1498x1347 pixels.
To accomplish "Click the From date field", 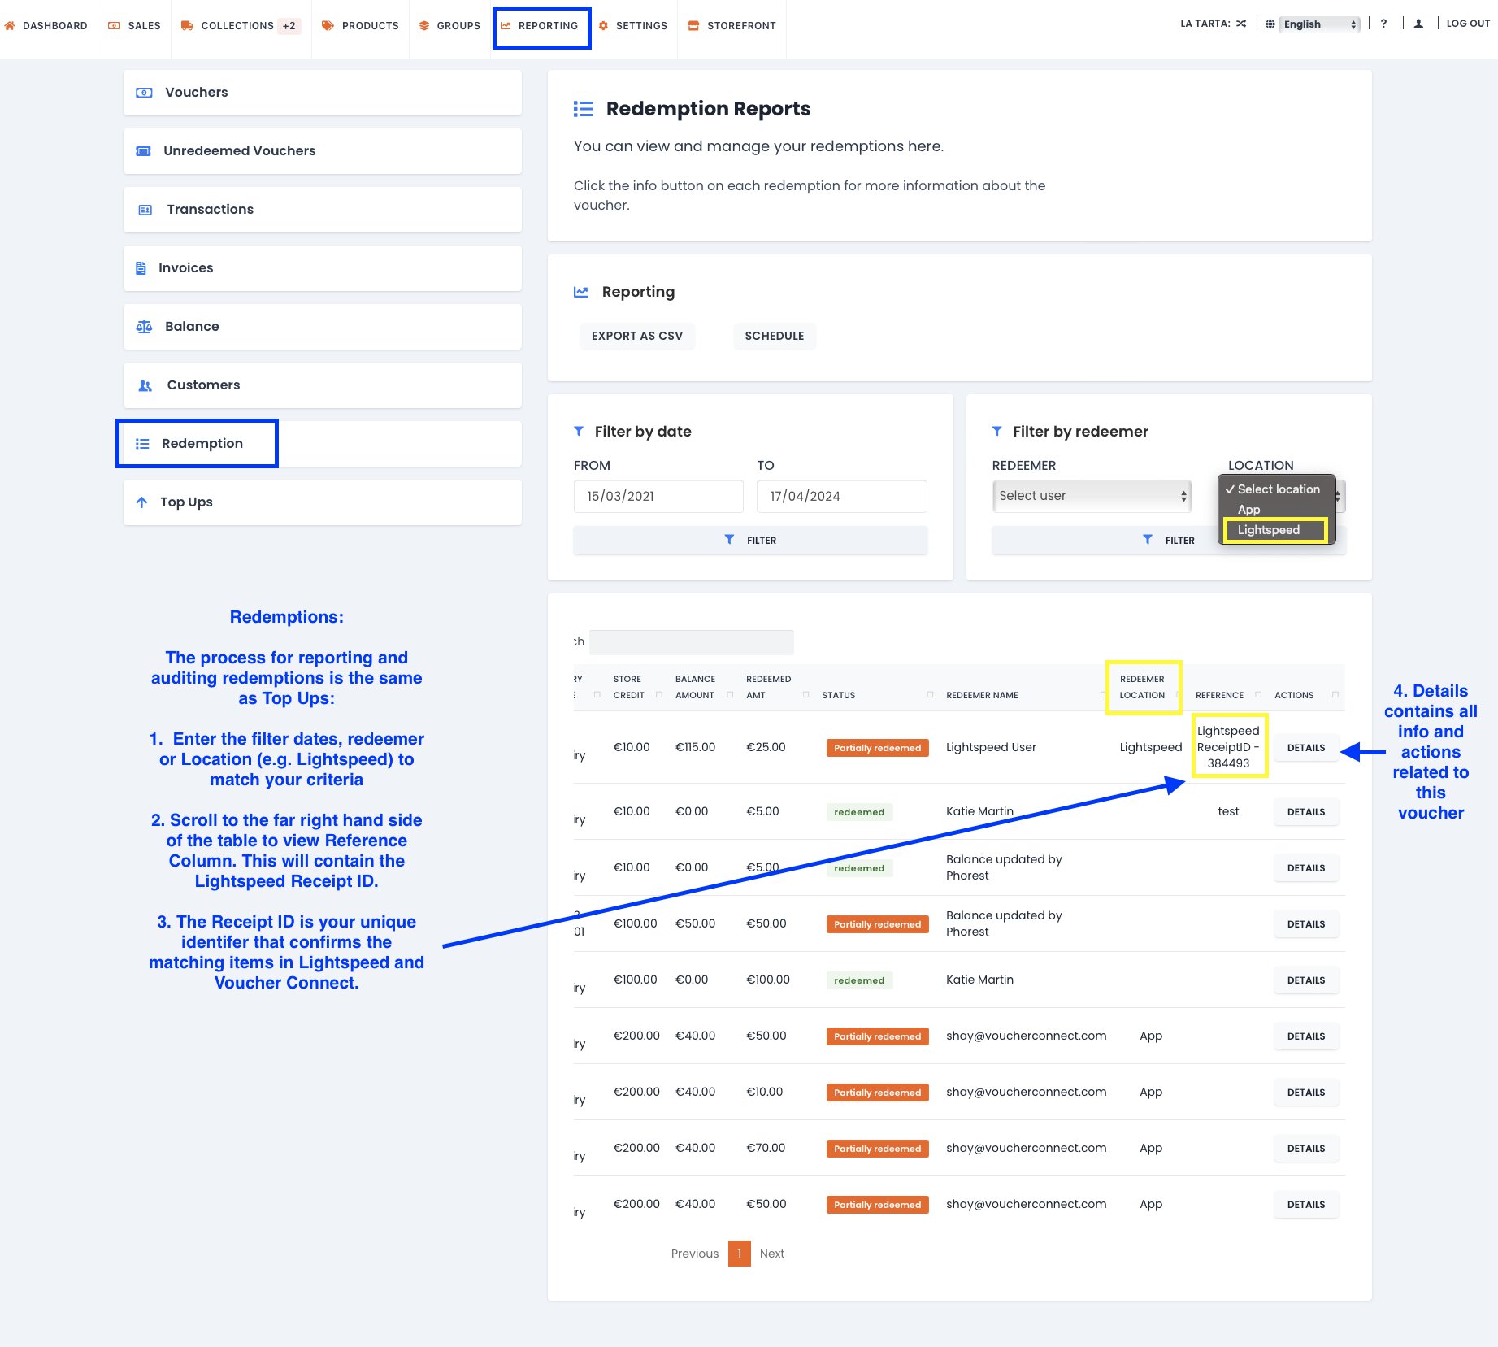I will (x=658, y=496).
